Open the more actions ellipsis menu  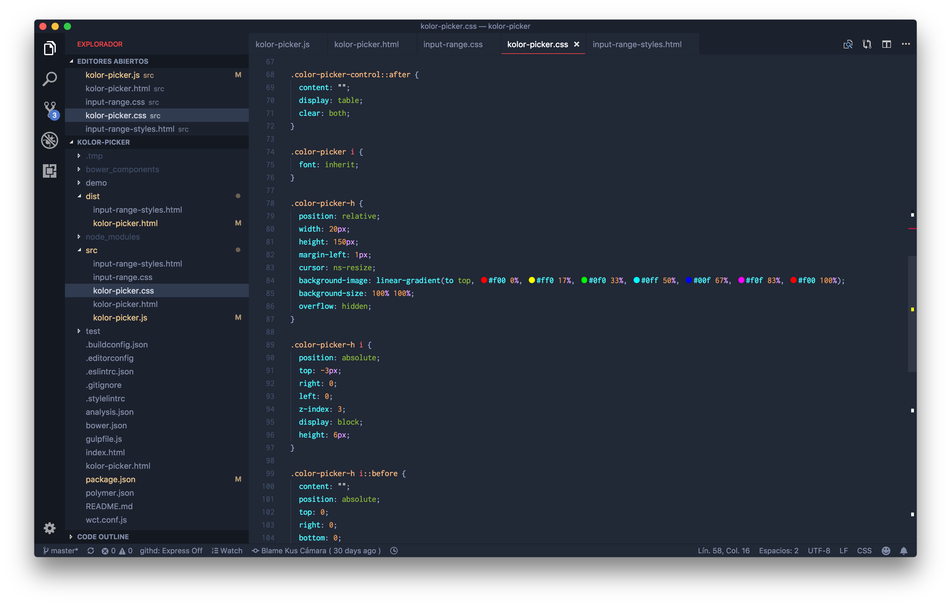[x=906, y=44]
